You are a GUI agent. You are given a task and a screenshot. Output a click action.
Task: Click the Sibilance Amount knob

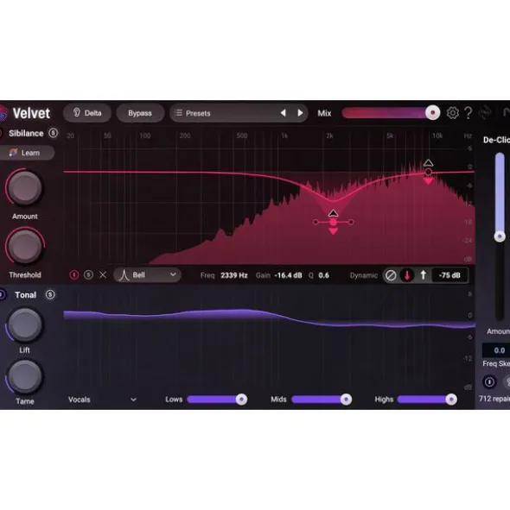24,187
